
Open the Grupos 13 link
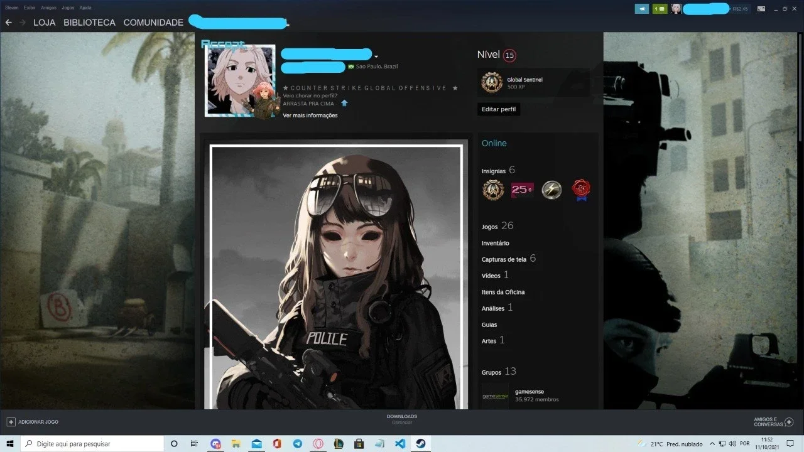(499, 372)
